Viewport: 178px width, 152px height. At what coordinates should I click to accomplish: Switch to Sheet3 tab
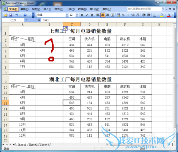click(x=44, y=145)
